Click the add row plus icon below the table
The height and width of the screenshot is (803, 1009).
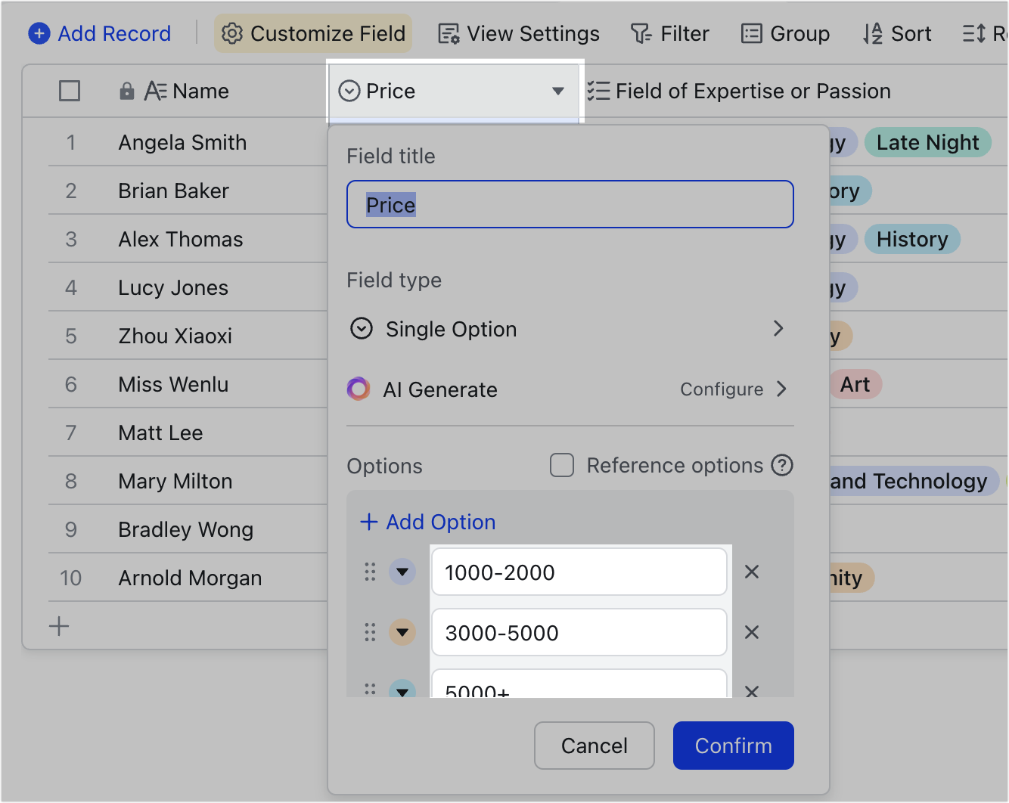tap(59, 626)
